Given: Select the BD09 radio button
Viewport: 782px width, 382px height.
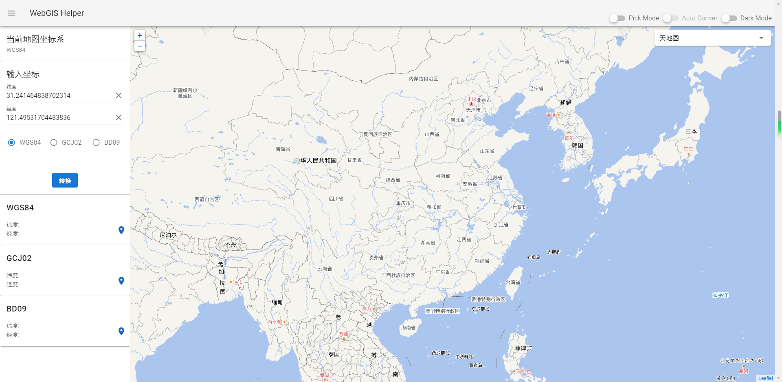Looking at the screenshot, I should click(x=96, y=142).
